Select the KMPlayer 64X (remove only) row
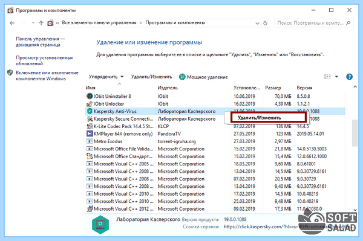This screenshot has width=363, height=241. click(215, 133)
